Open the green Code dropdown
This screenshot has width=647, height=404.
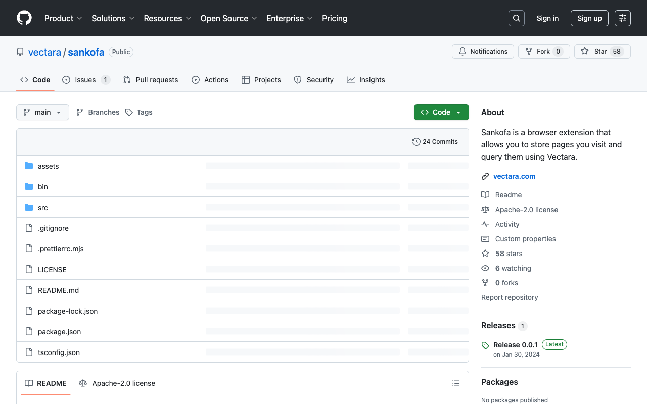pos(441,112)
